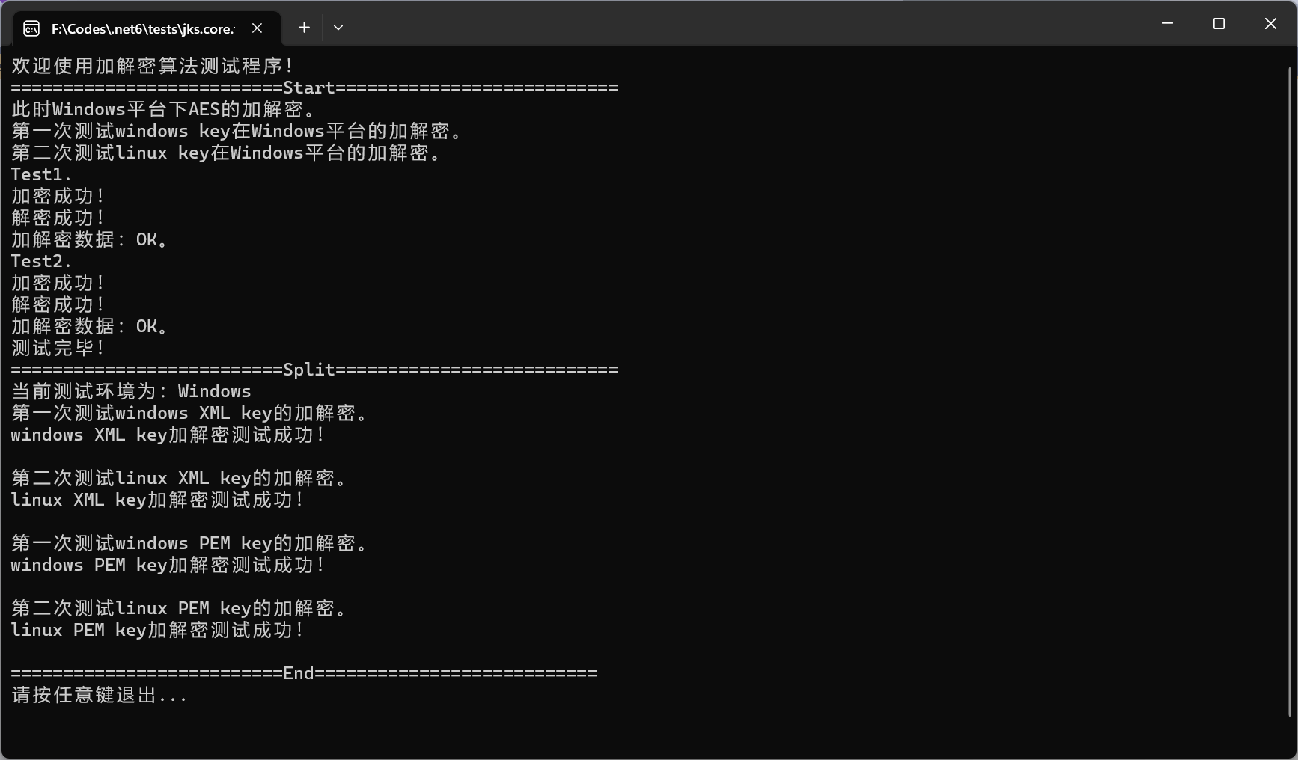Open a new tab with plus button
This screenshot has height=760, width=1298.
(304, 28)
